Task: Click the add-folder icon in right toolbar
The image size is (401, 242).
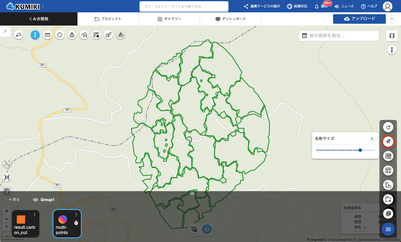Action: pyautogui.click(x=388, y=199)
